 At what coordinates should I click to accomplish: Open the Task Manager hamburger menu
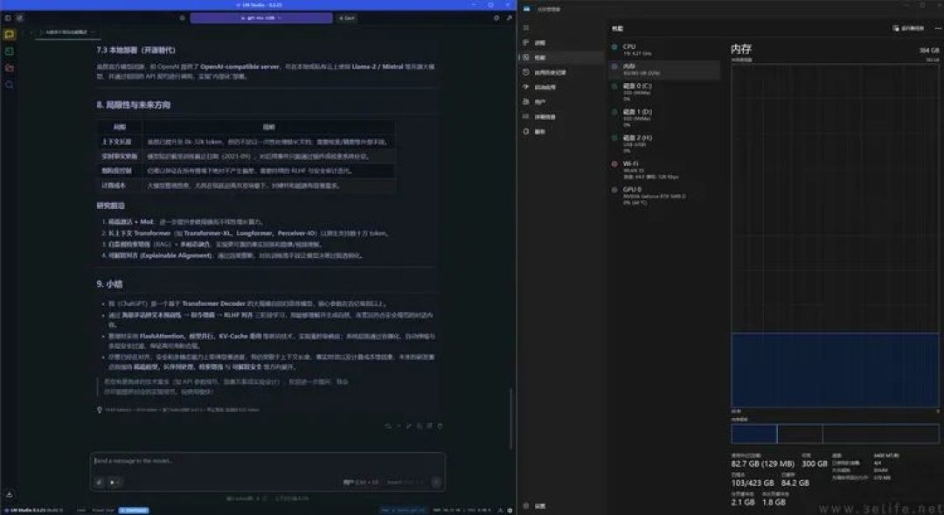[525, 28]
